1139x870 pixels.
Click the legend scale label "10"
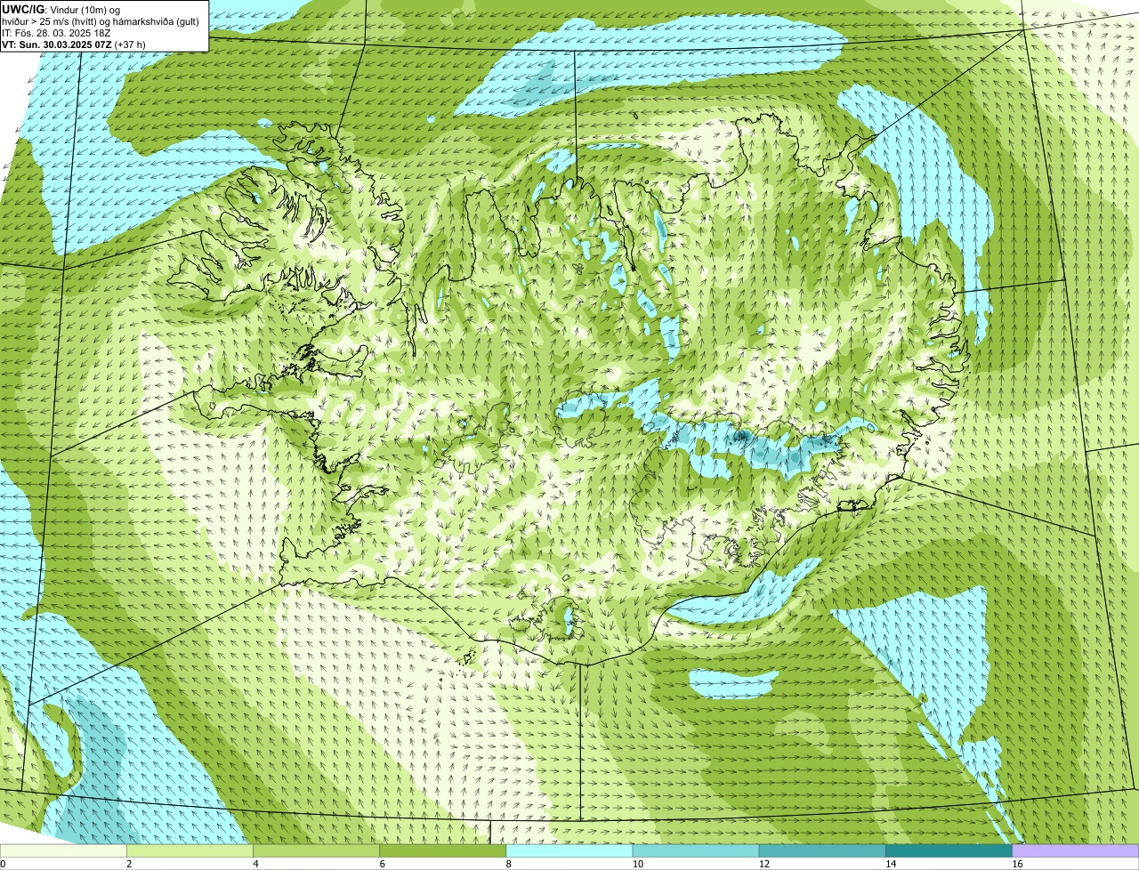tap(637, 864)
